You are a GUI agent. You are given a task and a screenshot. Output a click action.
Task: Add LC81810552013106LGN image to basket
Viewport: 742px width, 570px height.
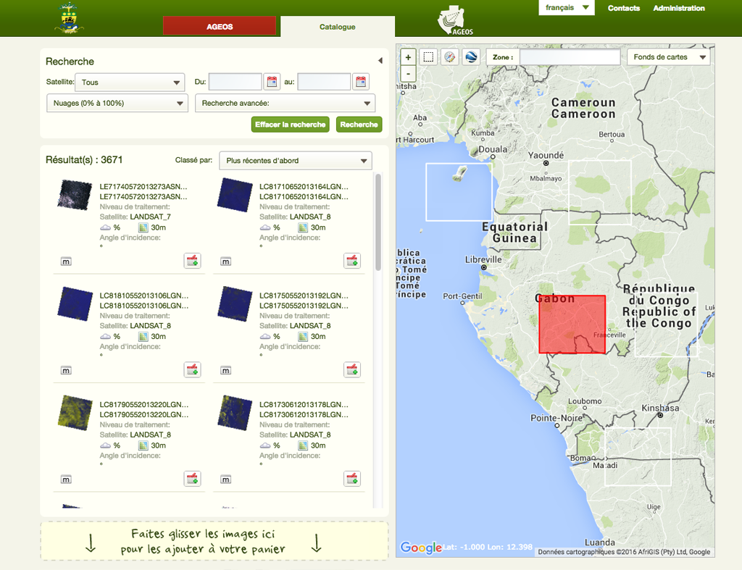click(x=193, y=369)
